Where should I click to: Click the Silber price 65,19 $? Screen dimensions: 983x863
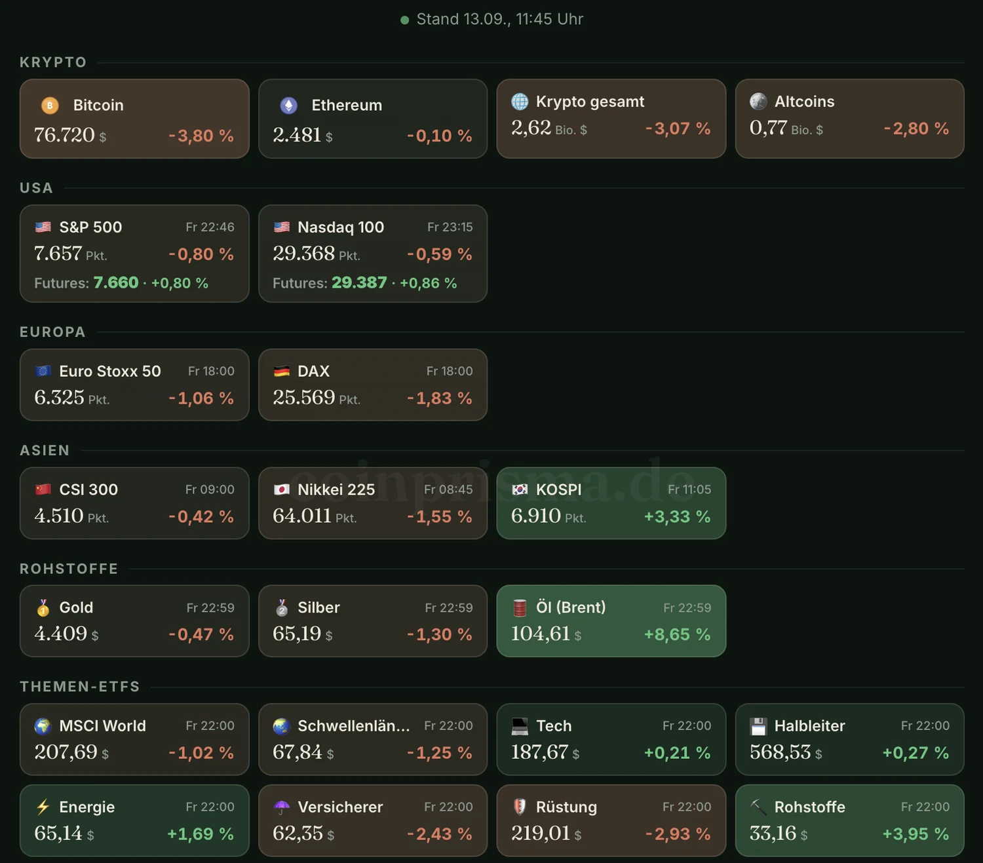(303, 634)
